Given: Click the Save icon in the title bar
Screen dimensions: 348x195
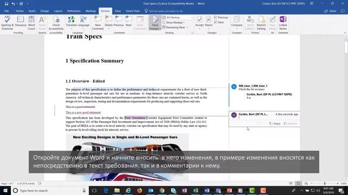Looking at the screenshot, I should click(6, 4).
